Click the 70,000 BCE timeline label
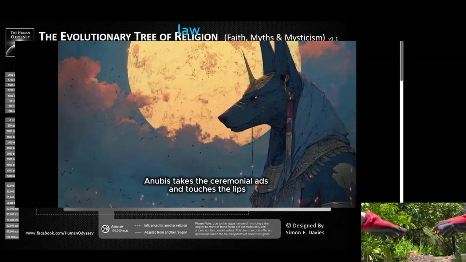Viewport: 466px width, 262px height. [x=12, y=220]
